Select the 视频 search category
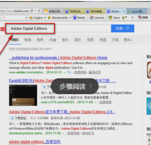 pyautogui.click(x=90, y=40)
